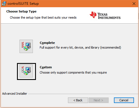
Task: Go to previous step with Back button
Action: click(78, 100)
